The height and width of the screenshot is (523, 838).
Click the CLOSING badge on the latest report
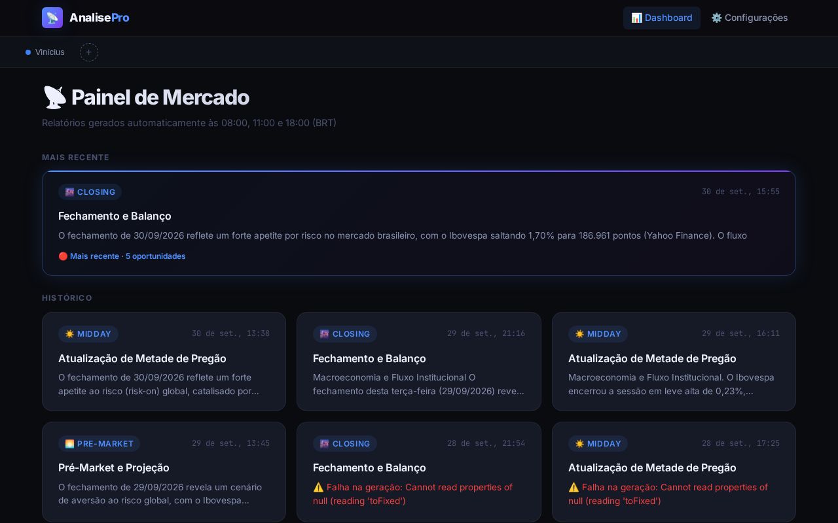(x=90, y=192)
